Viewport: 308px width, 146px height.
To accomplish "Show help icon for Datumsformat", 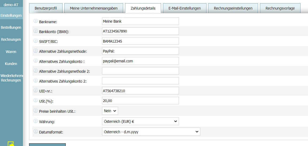I will coord(36,131).
